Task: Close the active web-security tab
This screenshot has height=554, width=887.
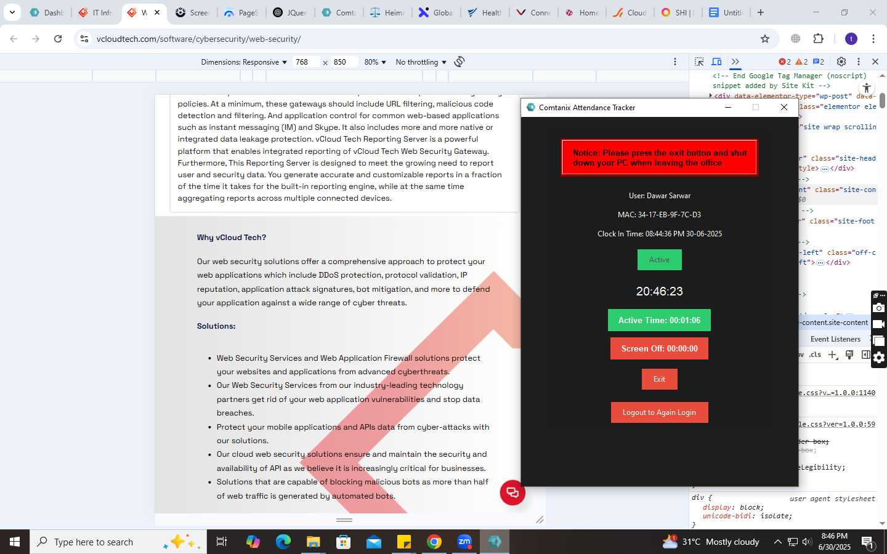Action: click(157, 12)
